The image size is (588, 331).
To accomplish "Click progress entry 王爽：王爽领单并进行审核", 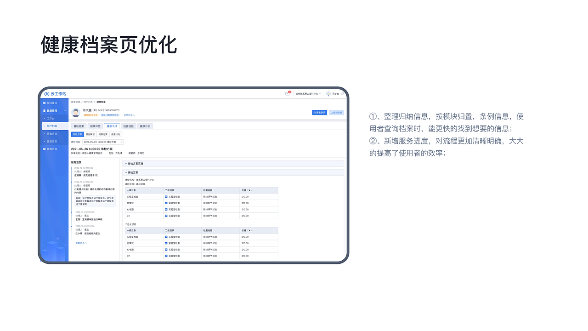I will coord(89,219).
